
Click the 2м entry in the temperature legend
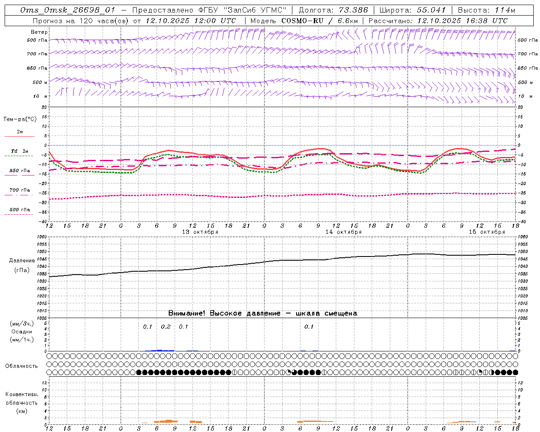[19, 132]
